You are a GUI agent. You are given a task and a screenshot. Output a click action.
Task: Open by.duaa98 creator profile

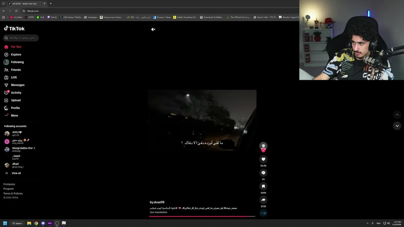pos(157,202)
